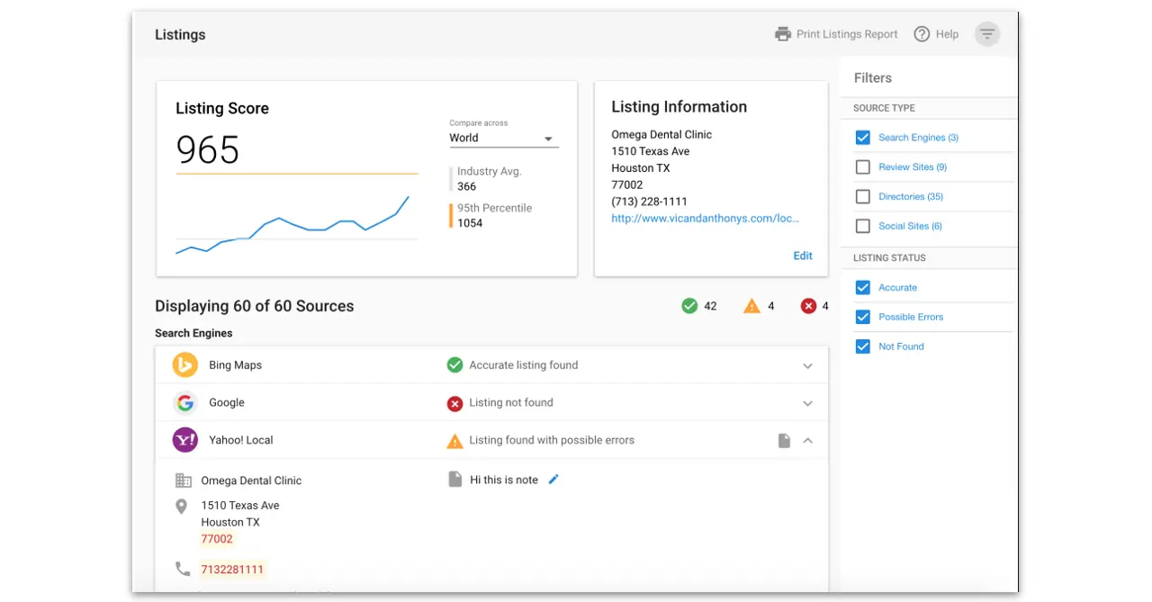Click the Social Sites (6) filter label

point(910,226)
